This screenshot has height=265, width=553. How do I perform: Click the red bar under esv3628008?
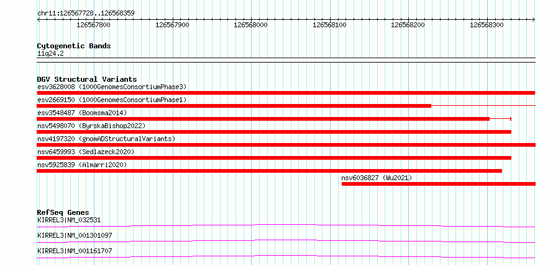pyautogui.click(x=286, y=93)
